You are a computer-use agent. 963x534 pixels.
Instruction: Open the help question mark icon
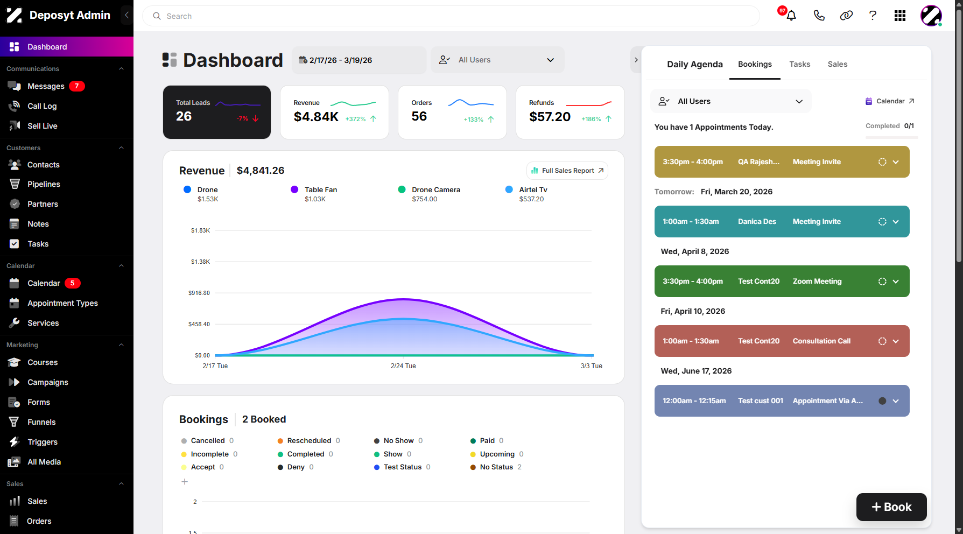pyautogui.click(x=873, y=16)
